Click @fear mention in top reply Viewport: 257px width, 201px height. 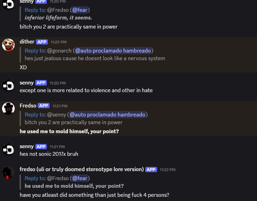(x=80, y=10)
